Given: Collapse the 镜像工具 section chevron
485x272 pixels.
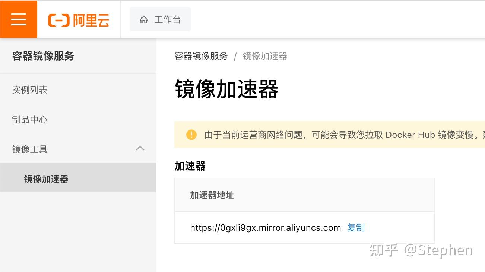Looking at the screenshot, I should (140, 149).
